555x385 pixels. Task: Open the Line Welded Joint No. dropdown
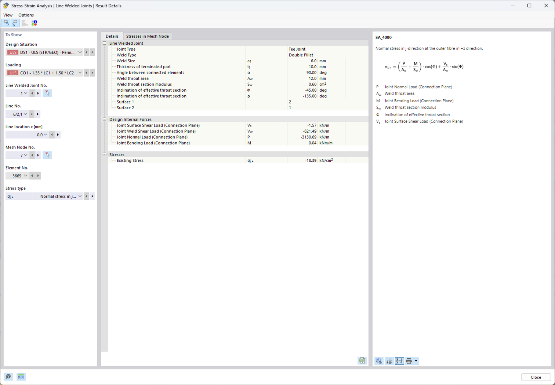click(26, 93)
